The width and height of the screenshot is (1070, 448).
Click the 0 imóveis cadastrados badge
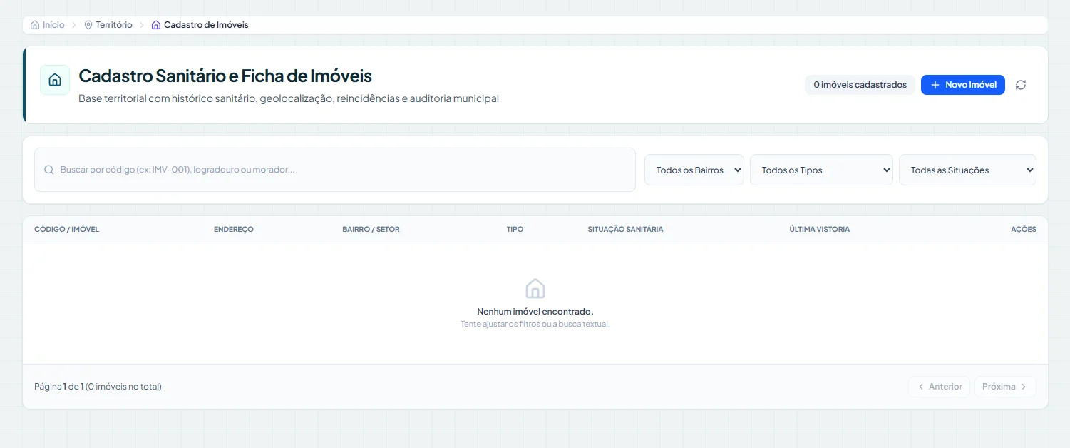point(860,85)
